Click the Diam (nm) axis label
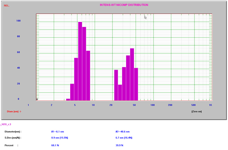The height and width of the screenshot is (150, 228). pyautogui.click(x=14, y=111)
